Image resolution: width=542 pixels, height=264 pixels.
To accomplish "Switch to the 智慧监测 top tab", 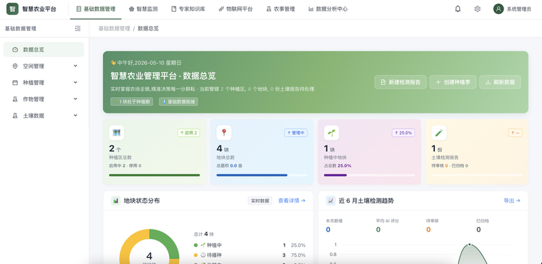I will point(143,9).
